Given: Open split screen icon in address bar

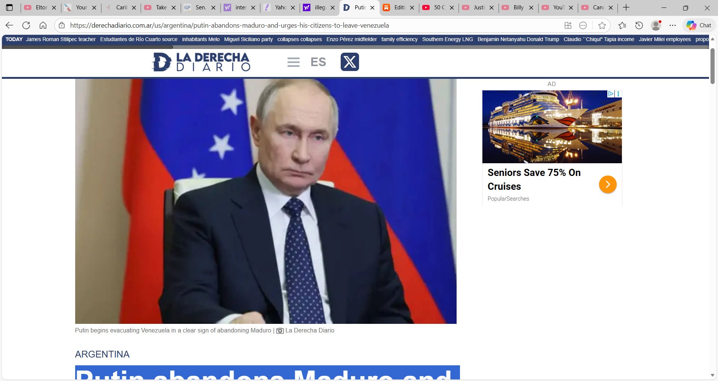Looking at the screenshot, I should coord(568,25).
